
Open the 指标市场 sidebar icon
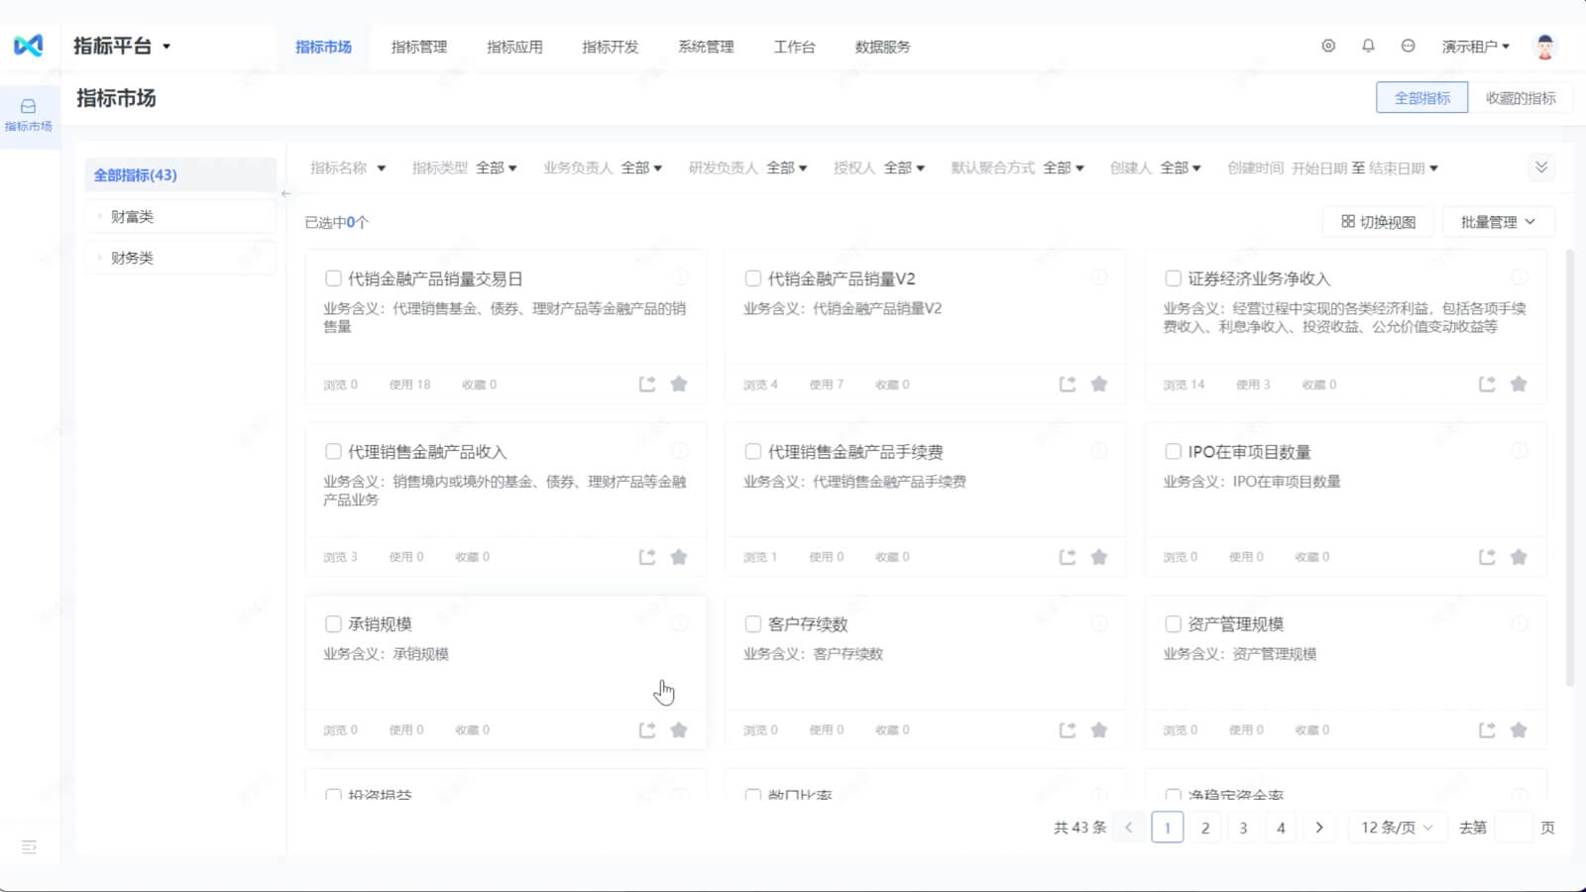[29, 115]
